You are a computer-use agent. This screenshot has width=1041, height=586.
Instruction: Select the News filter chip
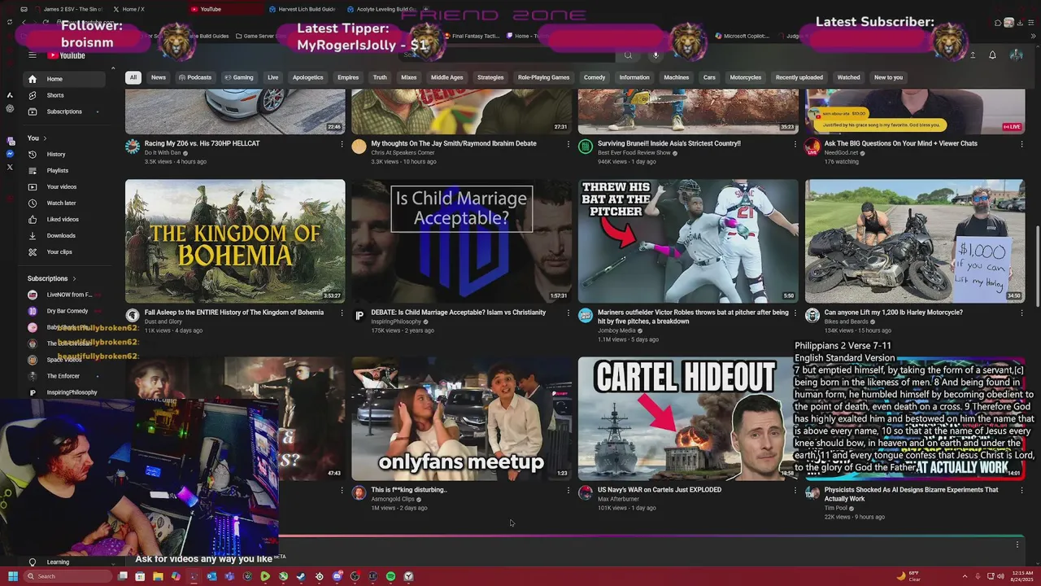(159, 77)
